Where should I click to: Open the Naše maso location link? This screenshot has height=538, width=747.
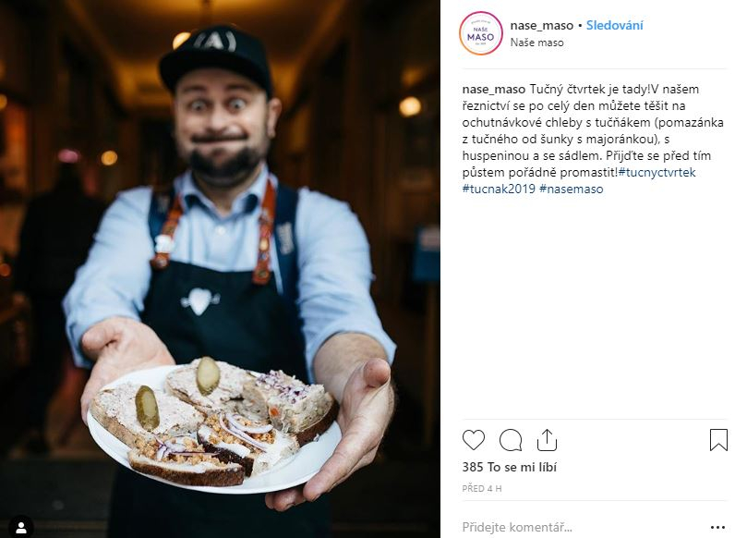[x=536, y=43]
